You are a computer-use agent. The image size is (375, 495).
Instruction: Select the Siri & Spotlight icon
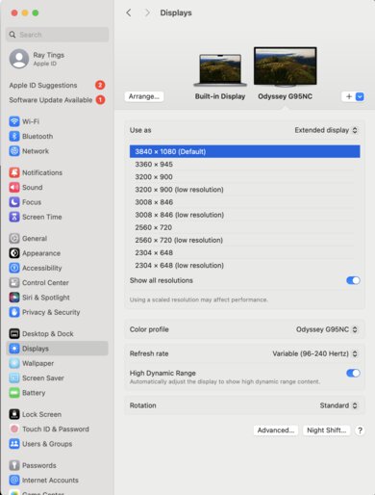click(x=14, y=298)
